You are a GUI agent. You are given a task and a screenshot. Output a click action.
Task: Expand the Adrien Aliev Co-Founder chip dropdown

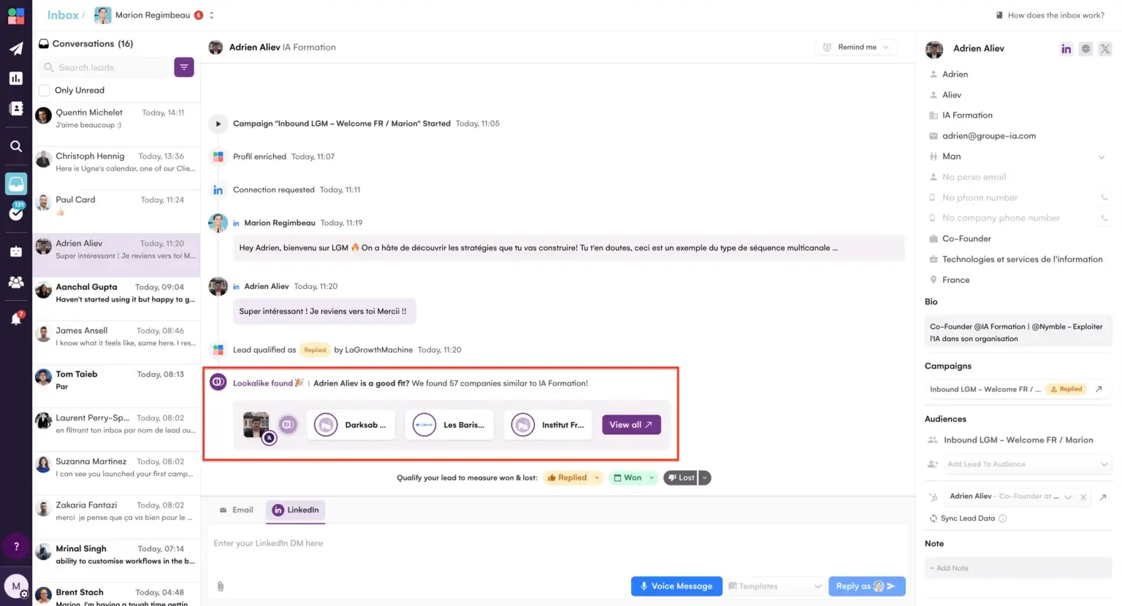point(1069,497)
